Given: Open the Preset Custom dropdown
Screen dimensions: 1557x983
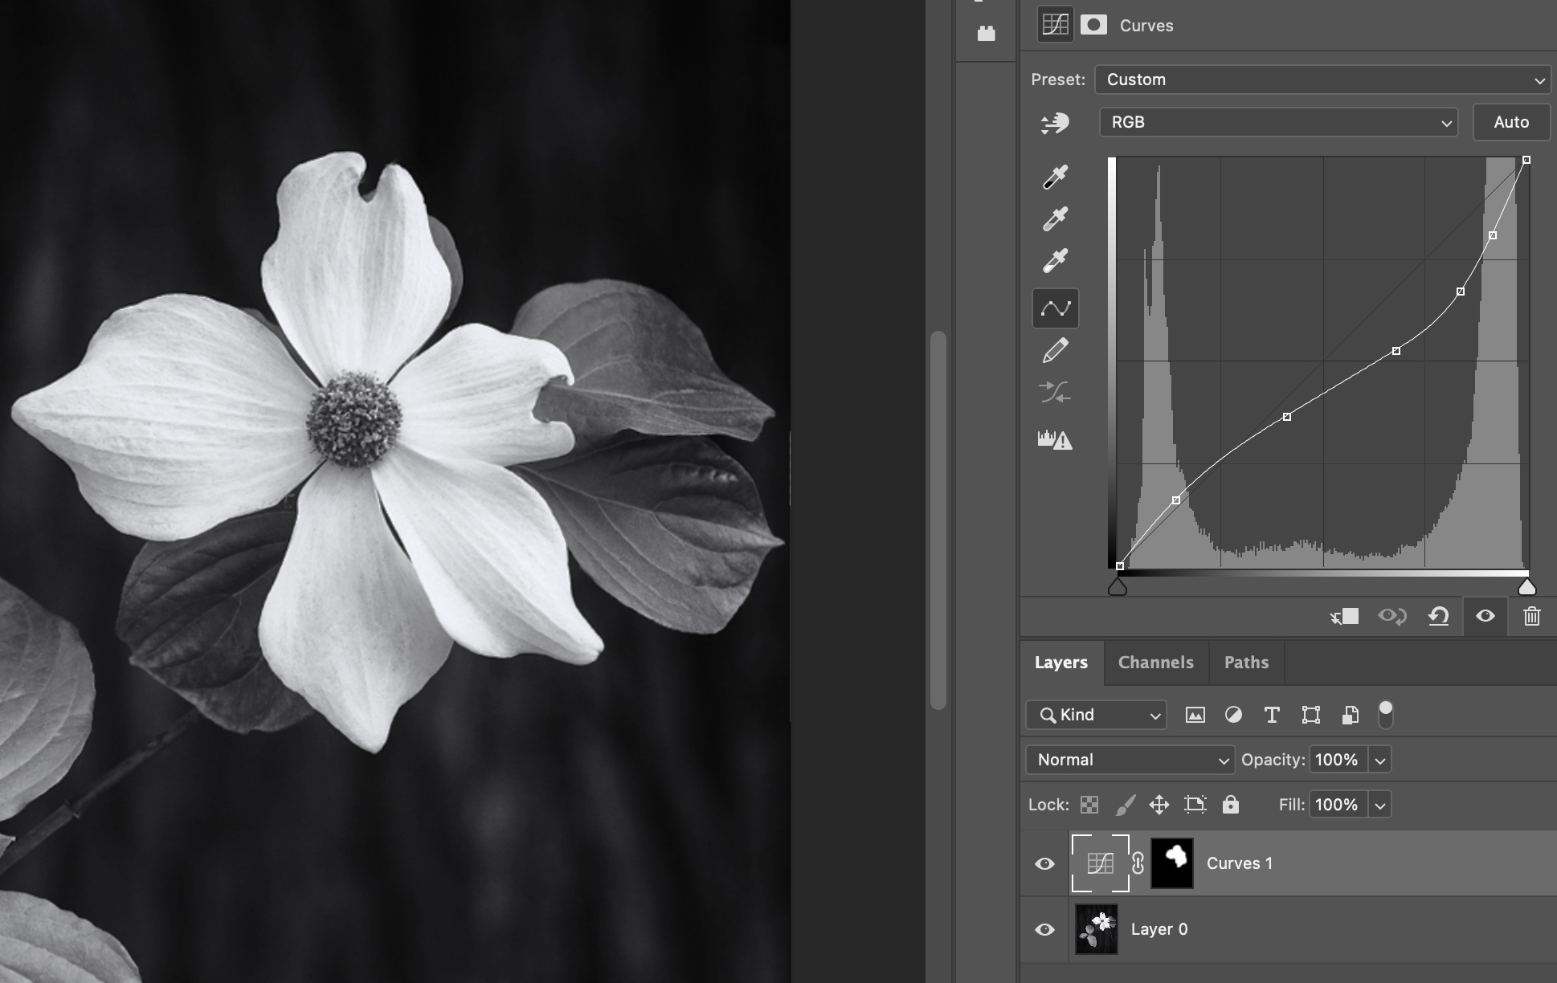Looking at the screenshot, I should 1322,80.
